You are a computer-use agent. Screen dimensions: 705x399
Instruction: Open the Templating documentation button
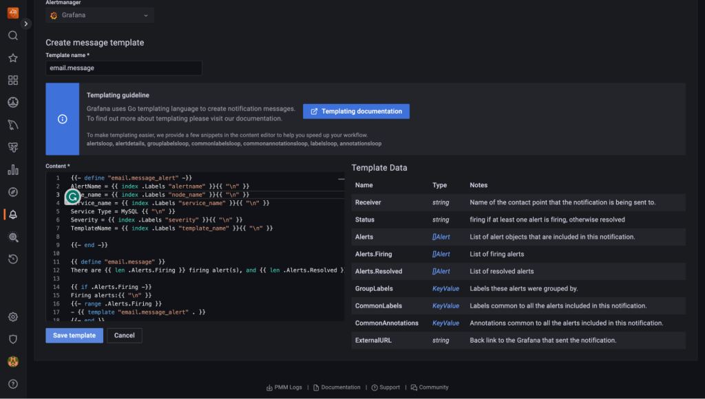(x=356, y=111)
